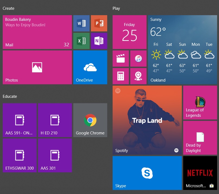
Task: Open the Friday 25 calendar tile
Action: click(129, 32)
